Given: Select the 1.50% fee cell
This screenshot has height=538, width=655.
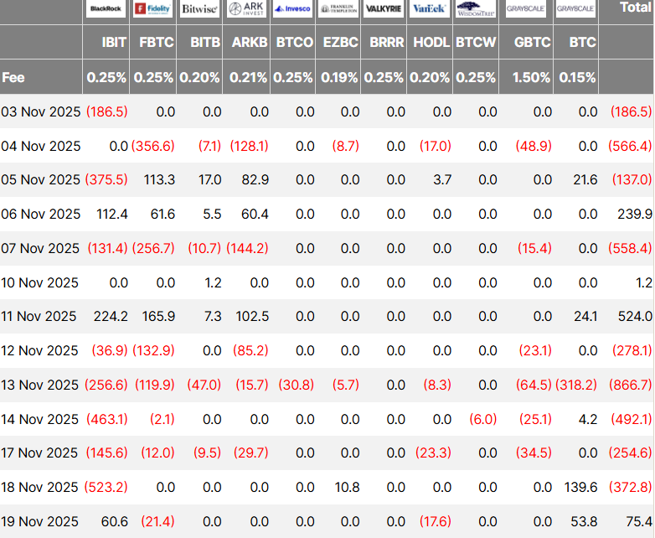Looking at the screenshot, I should click(x=532, y=77).
